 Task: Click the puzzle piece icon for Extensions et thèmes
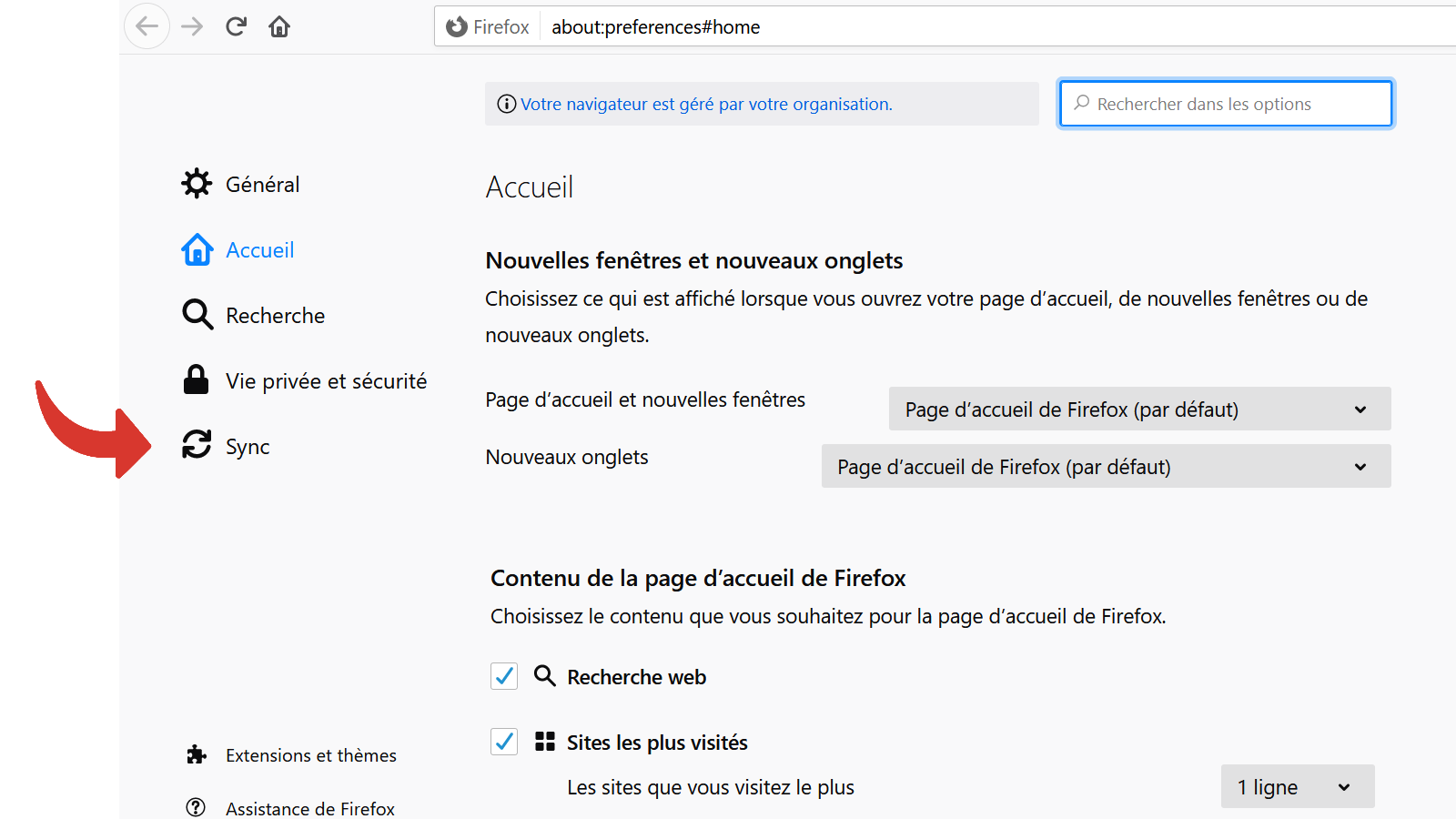(x=196, y=754)
